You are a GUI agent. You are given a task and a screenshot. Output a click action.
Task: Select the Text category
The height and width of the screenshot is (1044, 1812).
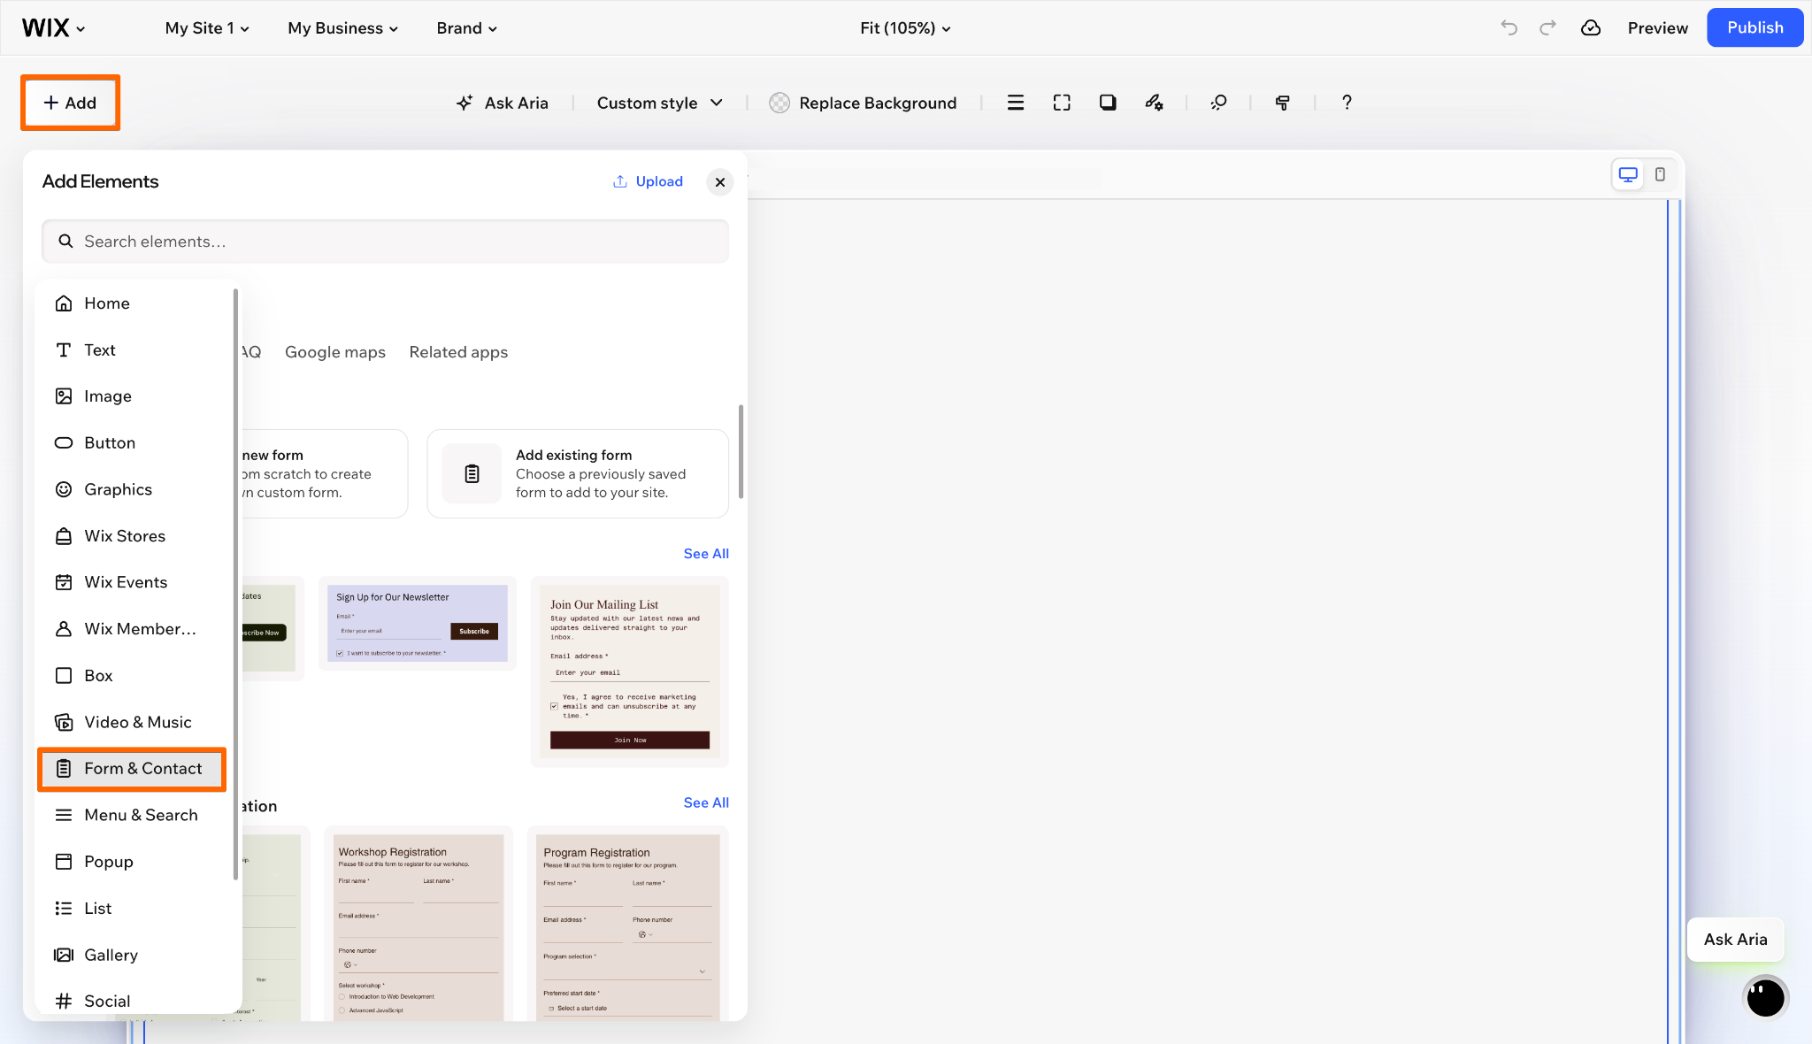coord(133,350)
